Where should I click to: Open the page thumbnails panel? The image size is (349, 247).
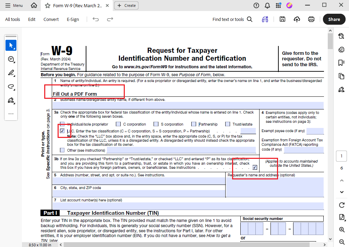[x=341, y=76]
